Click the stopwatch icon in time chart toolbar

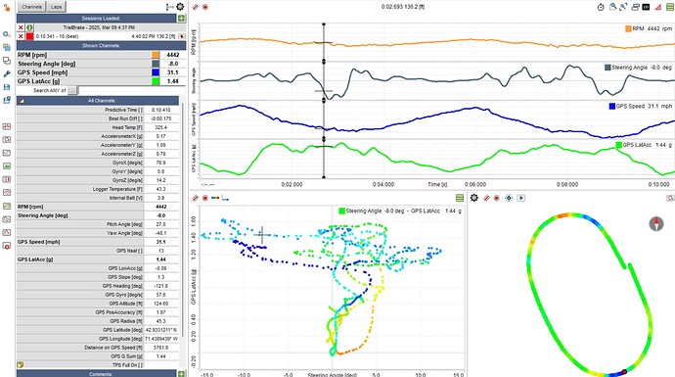(601, 7)
